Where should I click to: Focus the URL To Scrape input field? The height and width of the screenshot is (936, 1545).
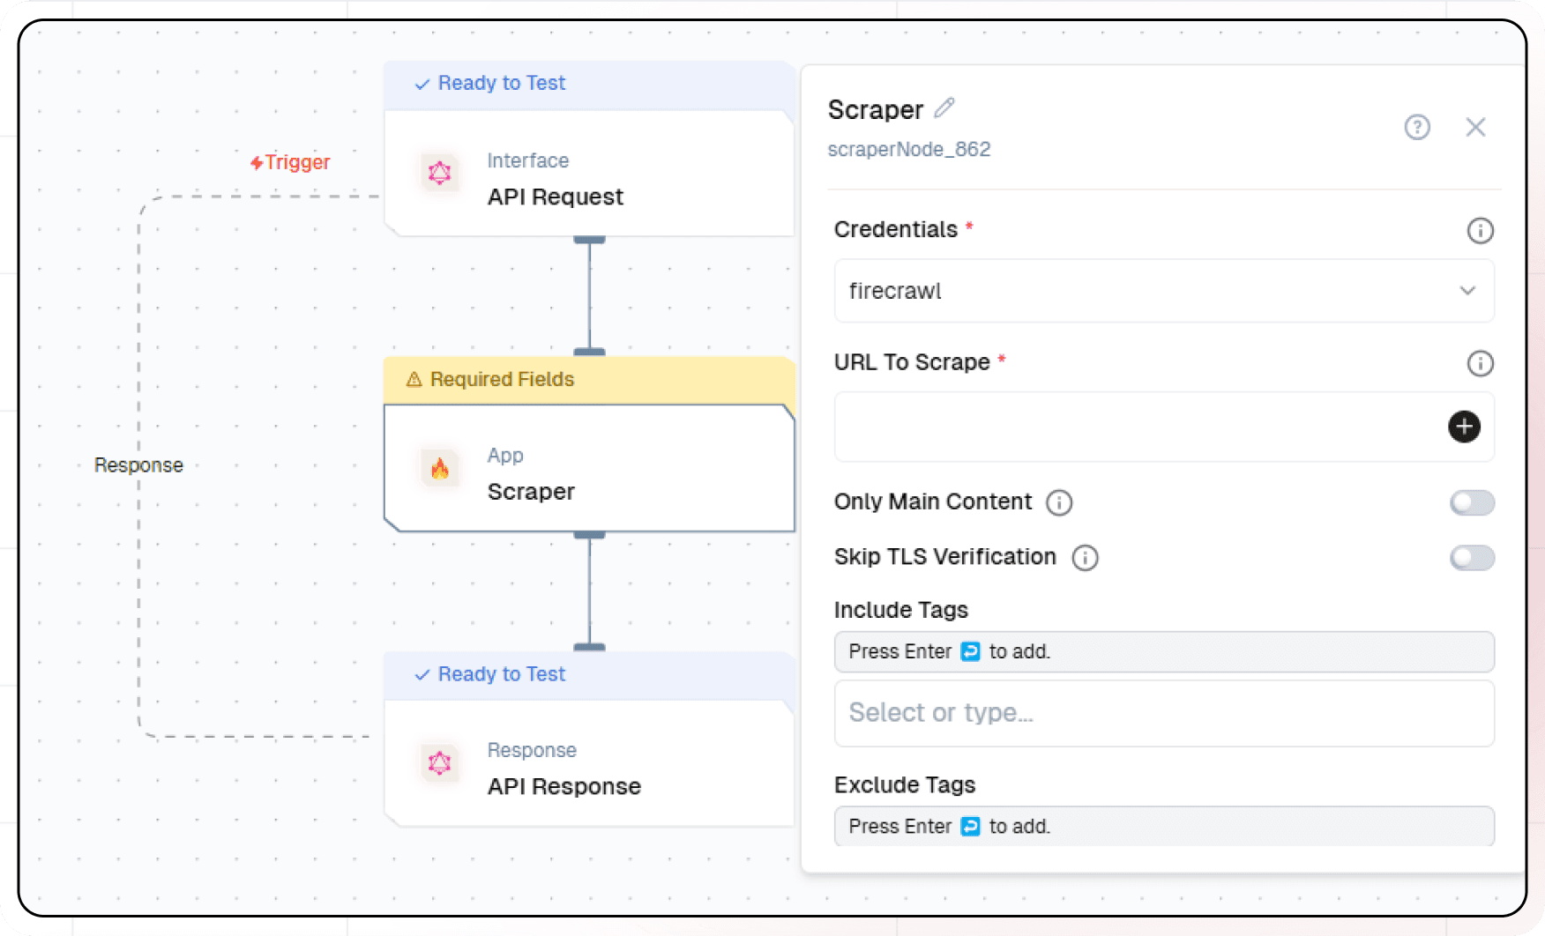(1102, 427)
